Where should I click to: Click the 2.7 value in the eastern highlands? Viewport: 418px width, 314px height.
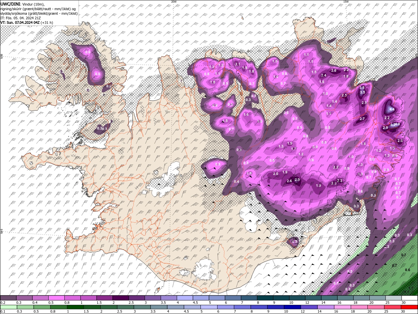tap(362, 119)
